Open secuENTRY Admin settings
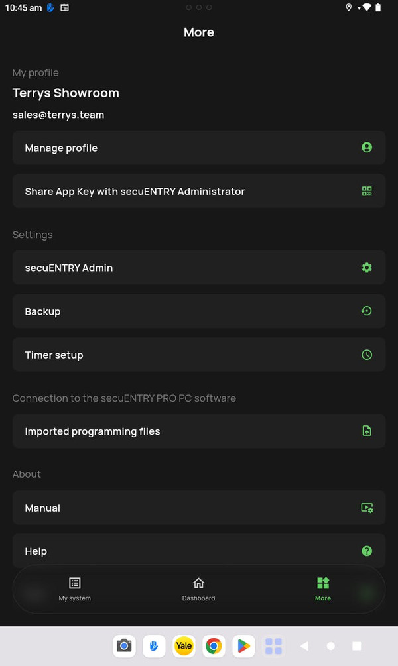398x666 pixels. pos(198,268)
